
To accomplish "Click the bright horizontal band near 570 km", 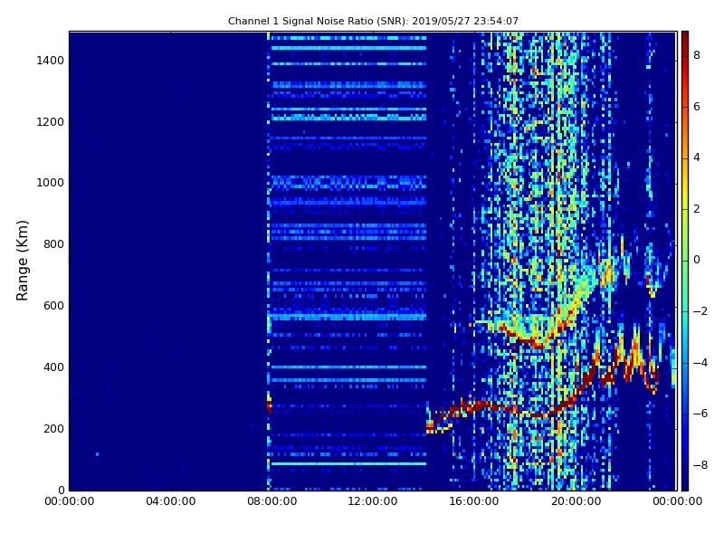I will point(348,317).
